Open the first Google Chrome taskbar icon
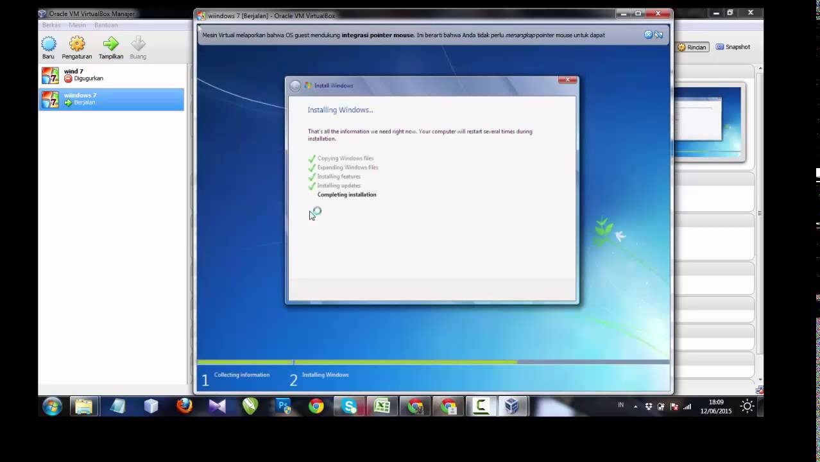The image size is (820, 462). point(316,406)
